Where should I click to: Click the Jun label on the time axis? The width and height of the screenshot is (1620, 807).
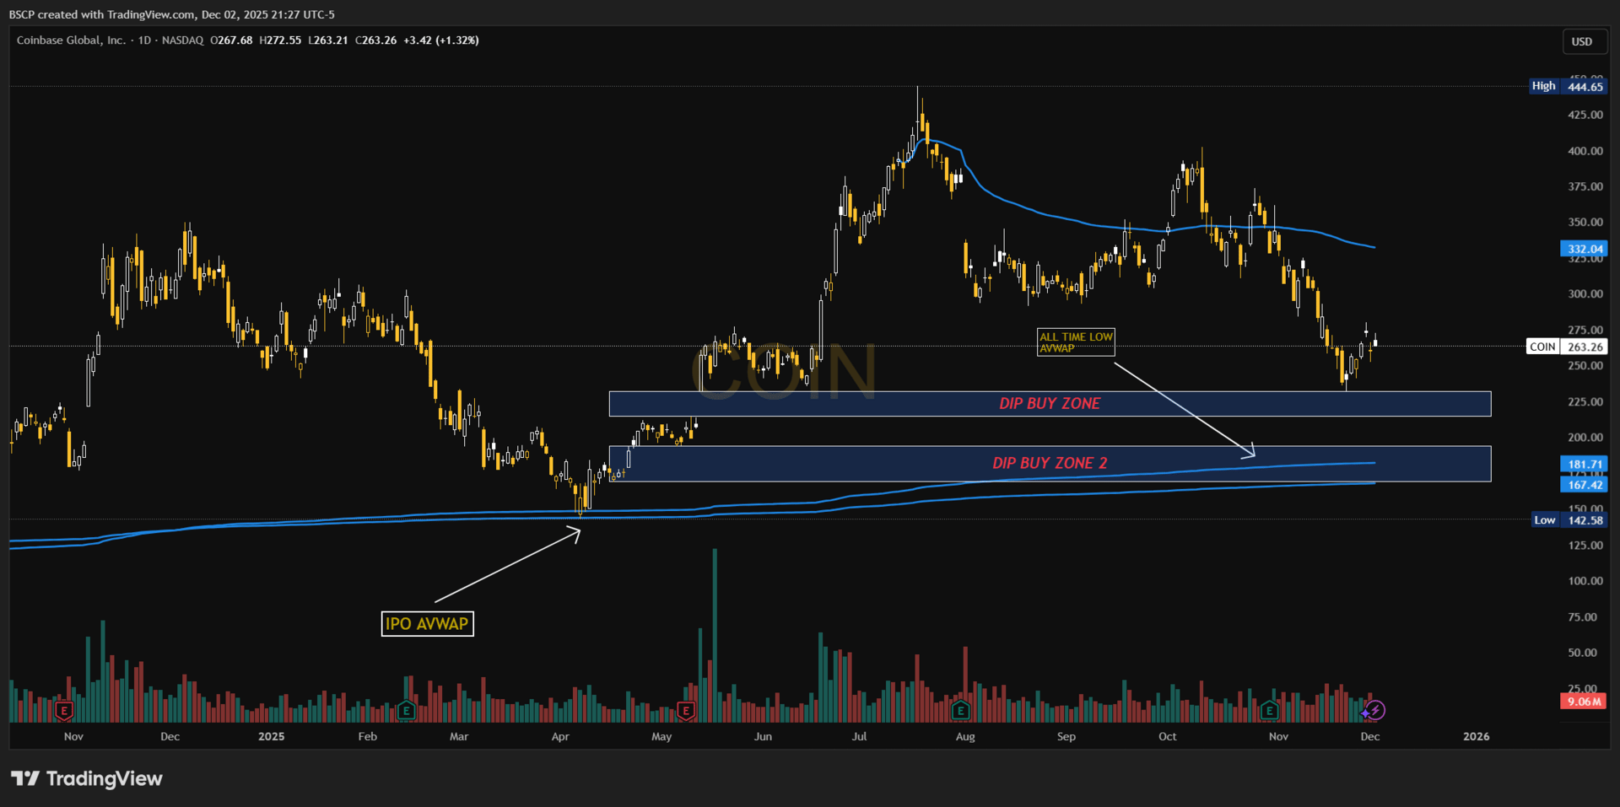tap(763, 736)
